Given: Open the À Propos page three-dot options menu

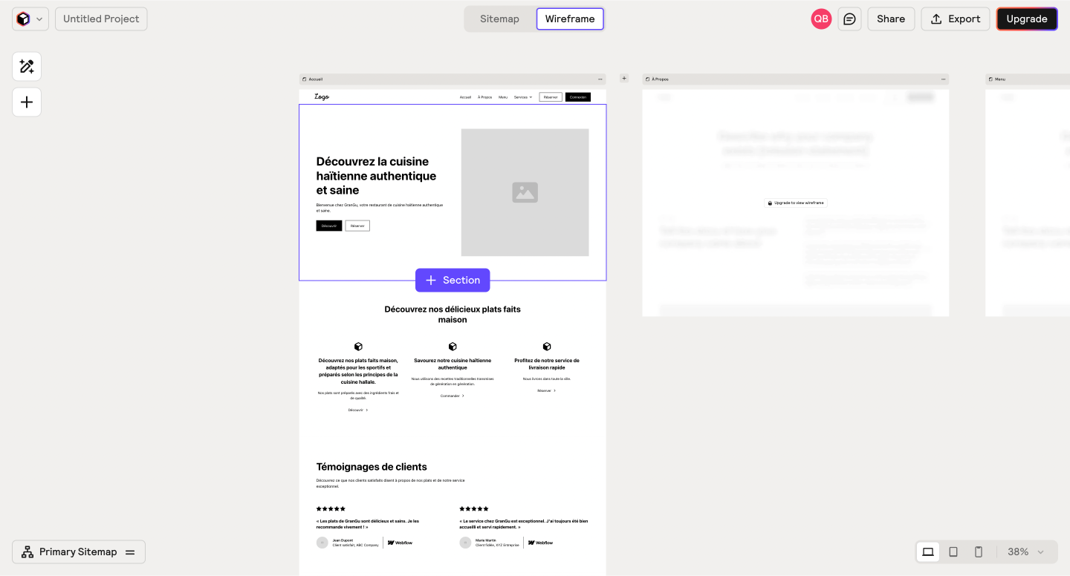Looking at the screenshot, I should coord(943,79).
